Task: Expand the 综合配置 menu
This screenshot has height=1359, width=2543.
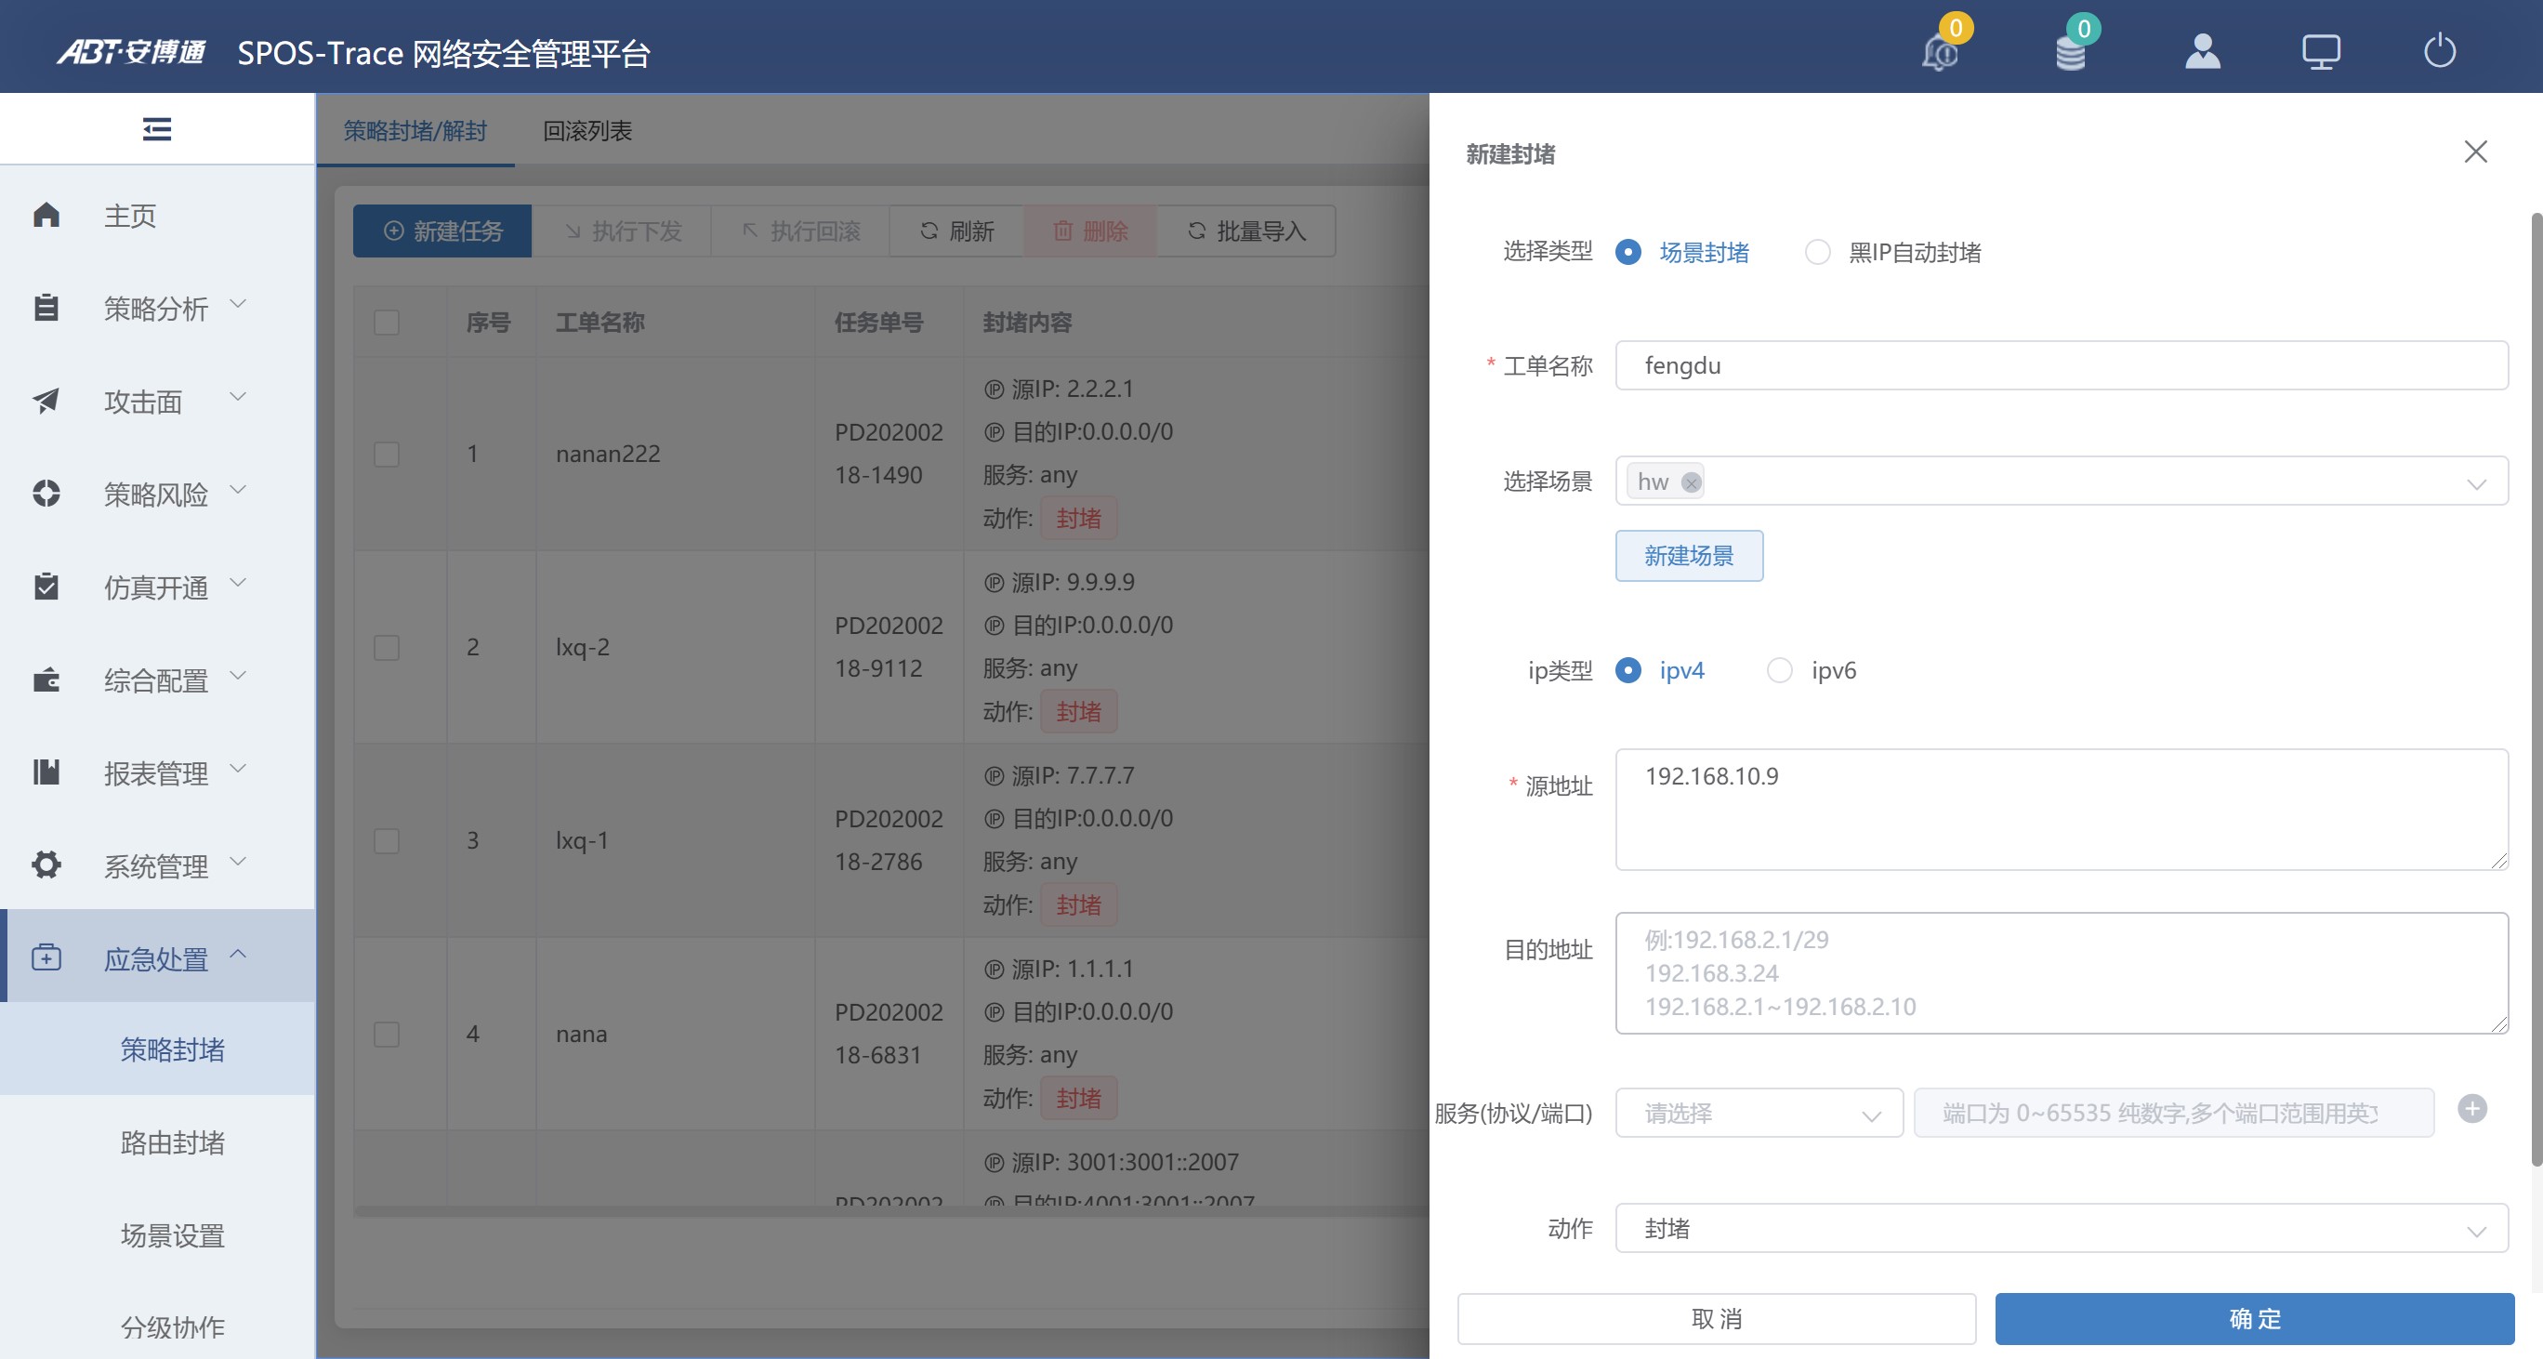Action: [x=158, y=680]
